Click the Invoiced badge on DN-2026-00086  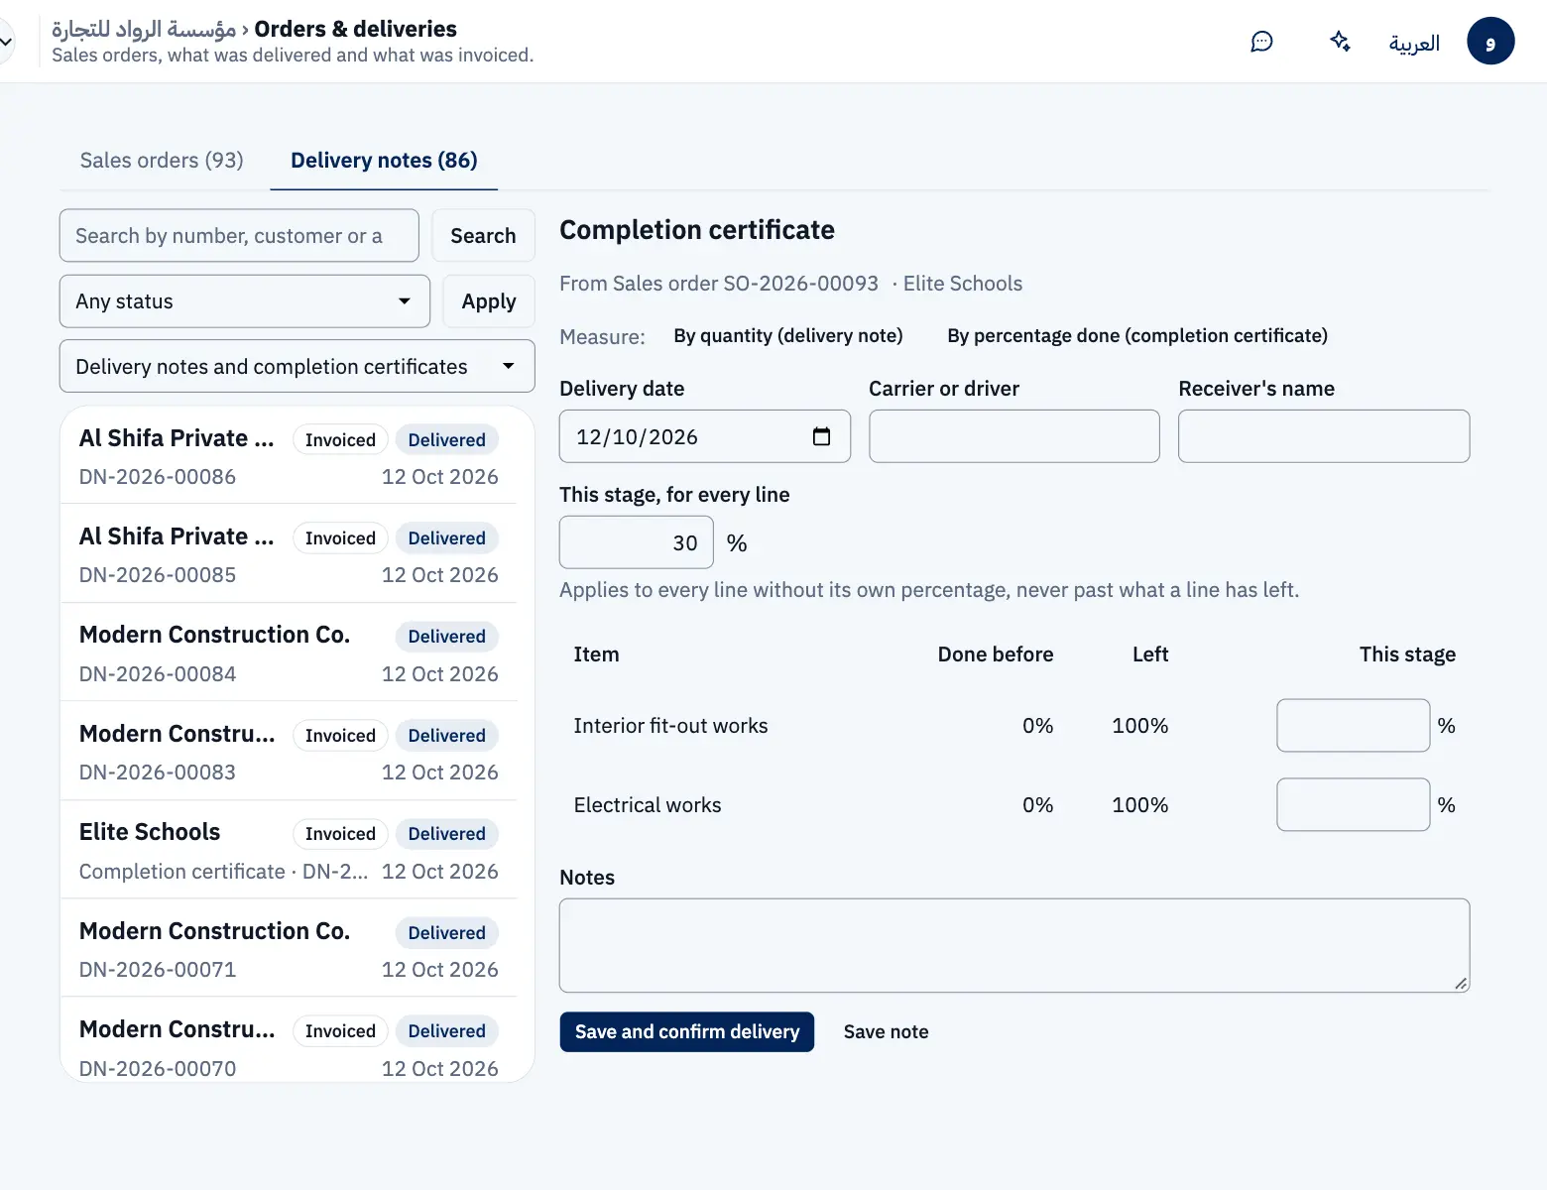340,440
